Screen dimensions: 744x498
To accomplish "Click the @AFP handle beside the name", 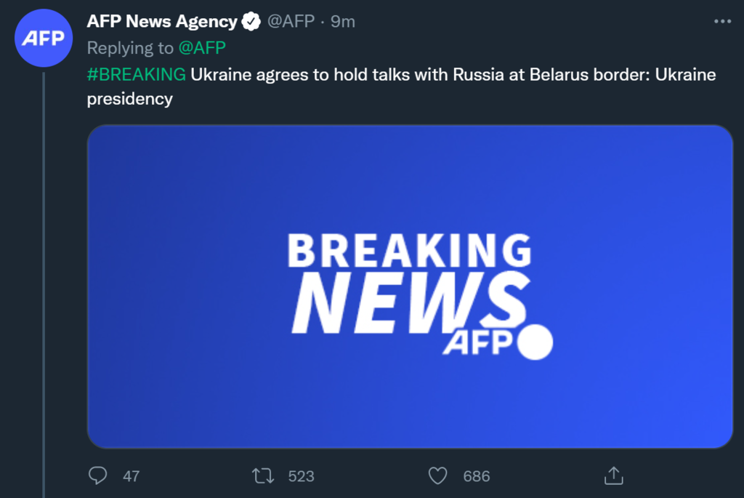I will click(x=291, y=21).
